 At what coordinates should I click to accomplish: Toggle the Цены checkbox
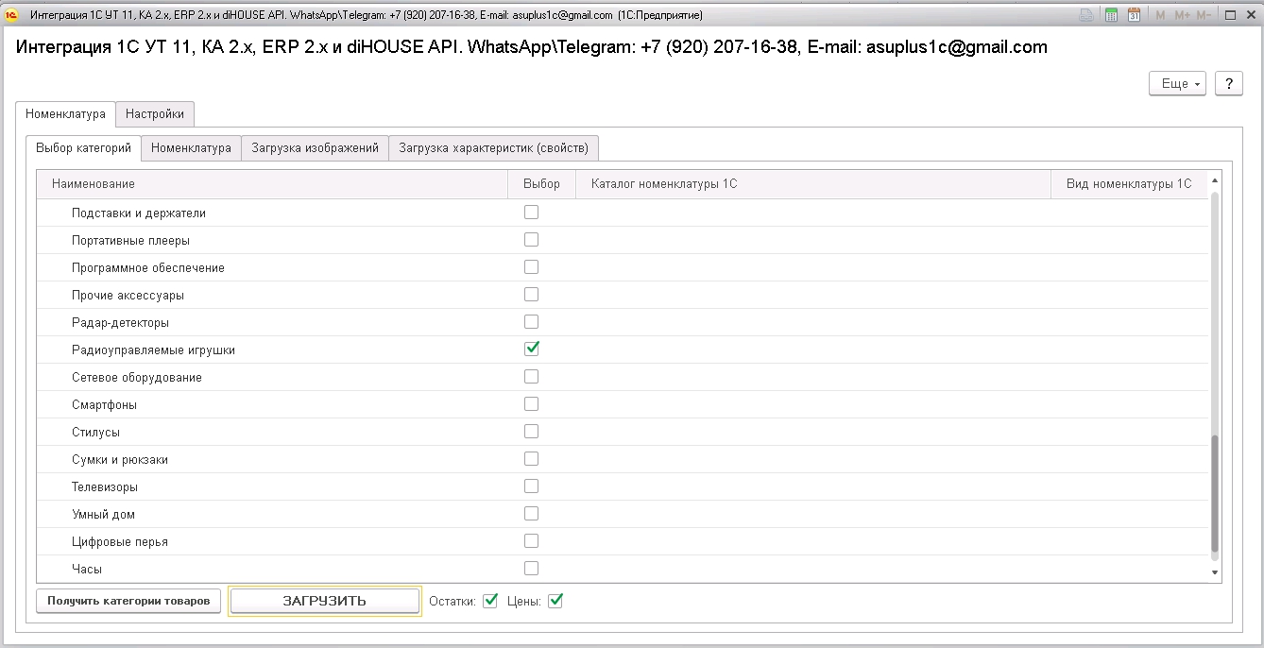(x=555, y=600)
